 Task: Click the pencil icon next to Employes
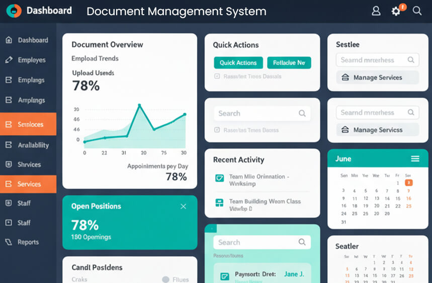pyautogui.click(x=9, y=60)
